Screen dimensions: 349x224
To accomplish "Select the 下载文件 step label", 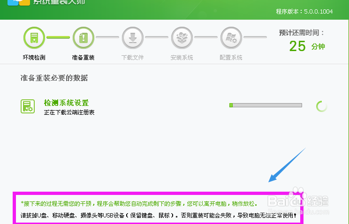I will (132, 58).
